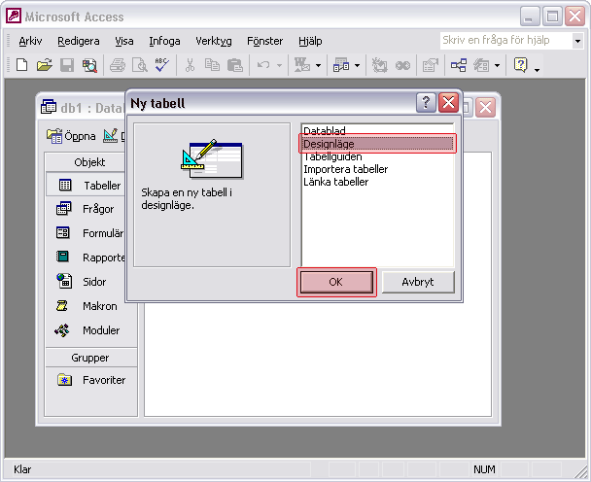This screenshot has height=482, width=591.
Task: Expand the New Object toolbar dropdown arrow
Action: pyautogui.click(x=498, y=65)
